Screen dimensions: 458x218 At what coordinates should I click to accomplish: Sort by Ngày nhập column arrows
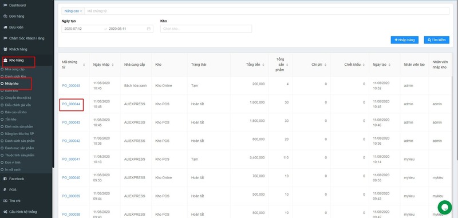(x=113, y=65)
